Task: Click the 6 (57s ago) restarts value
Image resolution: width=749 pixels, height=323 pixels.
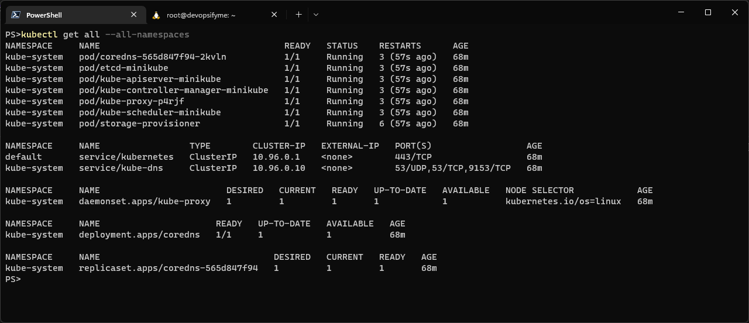Action: (408, 123)
